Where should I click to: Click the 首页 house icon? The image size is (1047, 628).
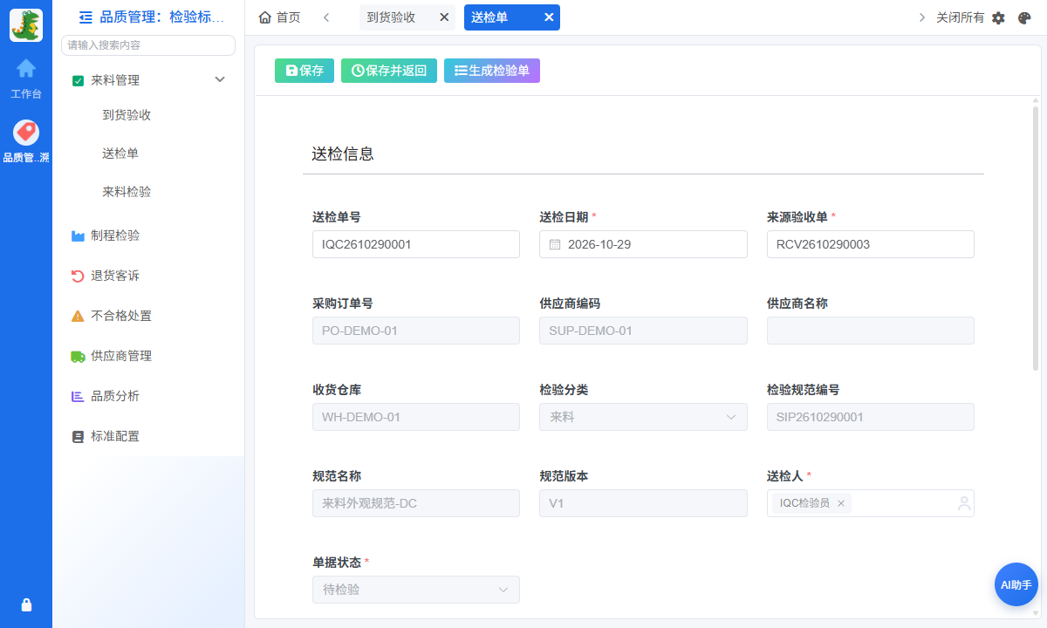[x=265, y=17]
